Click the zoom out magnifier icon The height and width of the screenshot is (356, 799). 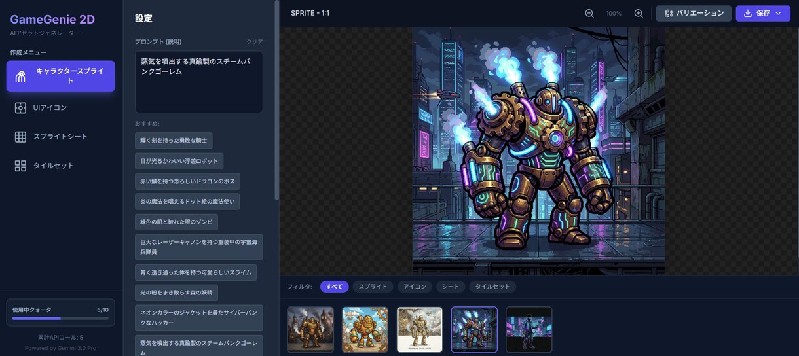tap(589, 13)
